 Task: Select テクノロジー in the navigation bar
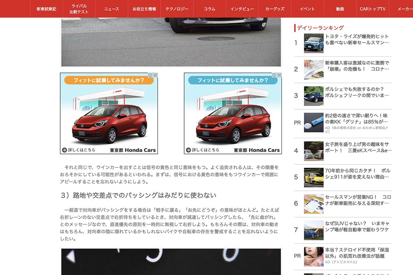[x=177, y=9]
